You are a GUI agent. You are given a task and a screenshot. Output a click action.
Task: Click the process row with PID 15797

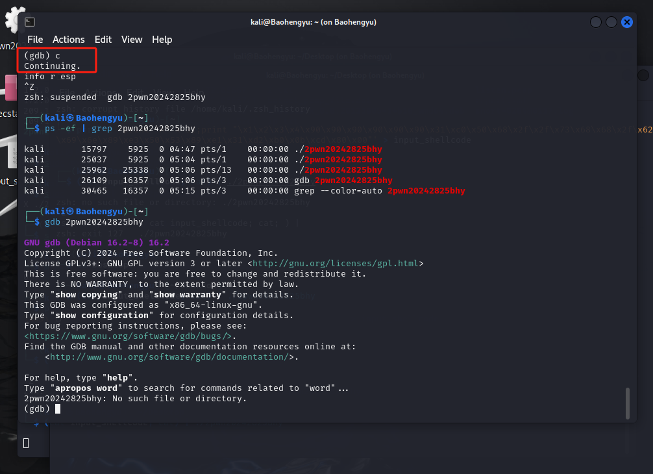[x=203, y=149]
